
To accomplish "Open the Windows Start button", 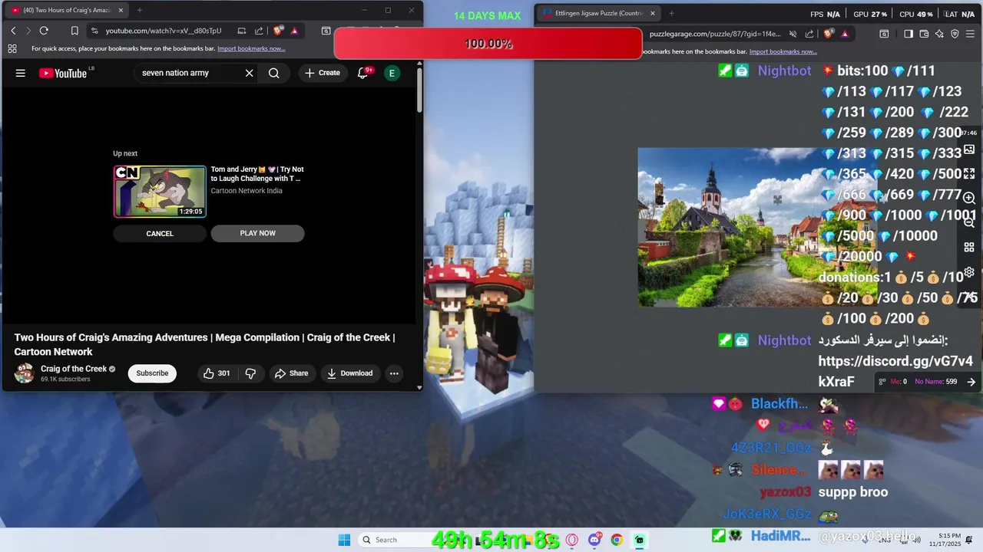I will 344,540.
